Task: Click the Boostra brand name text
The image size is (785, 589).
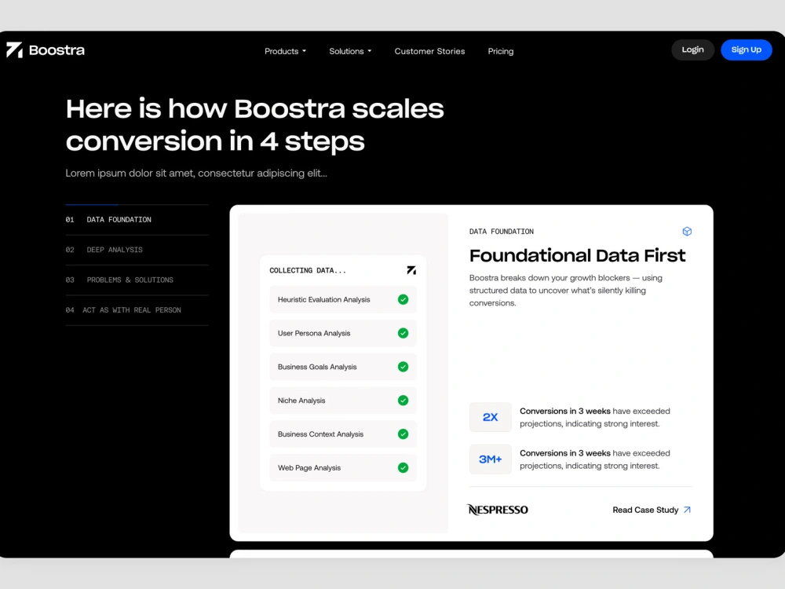Action: (x=57, y=50)
